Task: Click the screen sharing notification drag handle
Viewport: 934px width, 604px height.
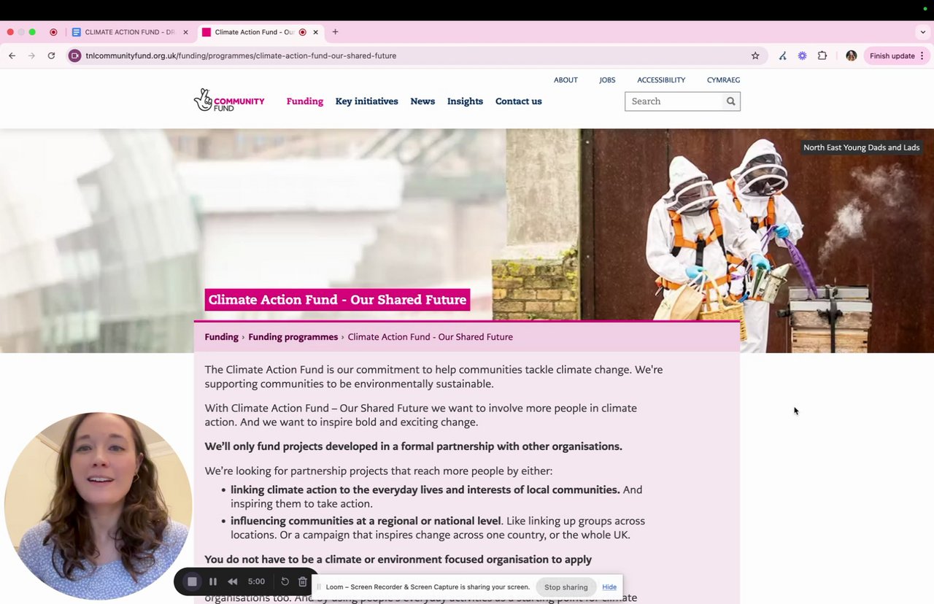Action: (x=319, y=586)
